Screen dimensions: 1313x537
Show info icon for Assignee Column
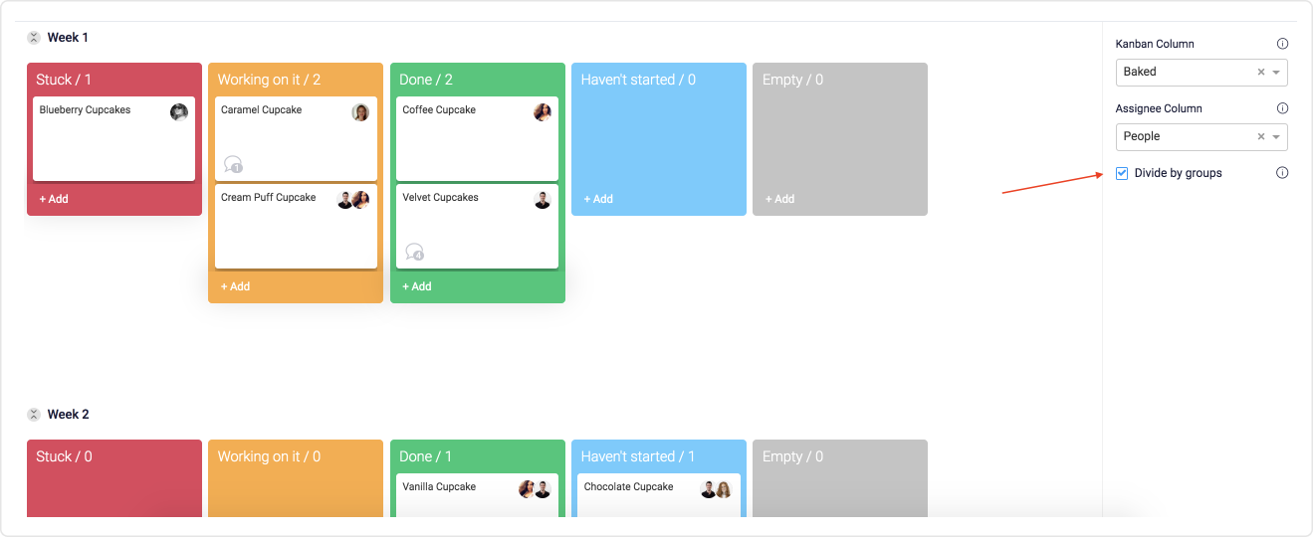(x=1282, y=108)
